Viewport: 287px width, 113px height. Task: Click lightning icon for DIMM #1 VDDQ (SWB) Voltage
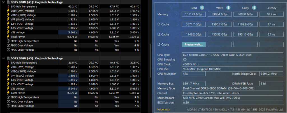coord(8,15)
